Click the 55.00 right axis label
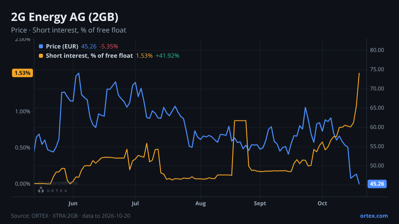Viewport: 399px width, 224px height. tap(377, 146)
